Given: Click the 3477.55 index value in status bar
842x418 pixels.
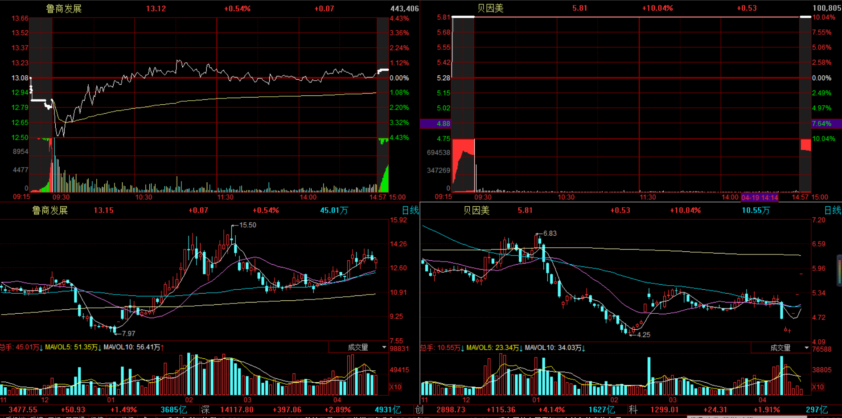Looking at the screenshot, I should click(23, 410).
